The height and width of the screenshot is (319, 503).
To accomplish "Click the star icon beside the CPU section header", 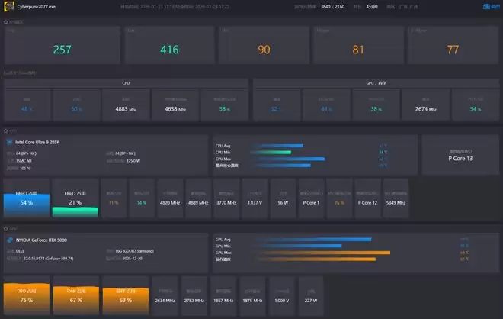I will 6,130.
